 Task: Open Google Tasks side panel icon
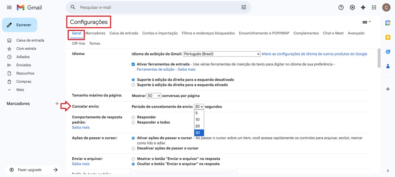click(x=388, y=52)
